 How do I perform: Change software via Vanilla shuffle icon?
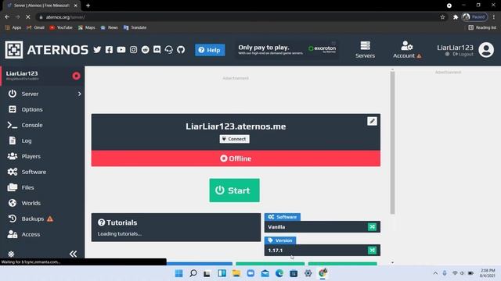point(372,227)
